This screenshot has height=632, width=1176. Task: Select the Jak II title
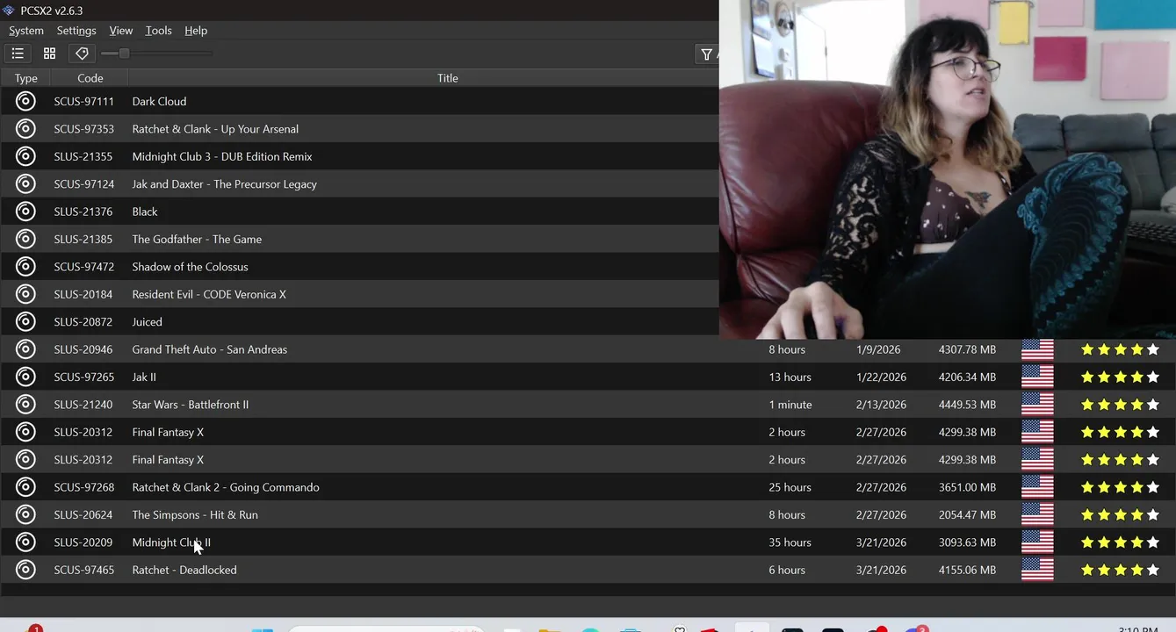(x=144, y=377)
